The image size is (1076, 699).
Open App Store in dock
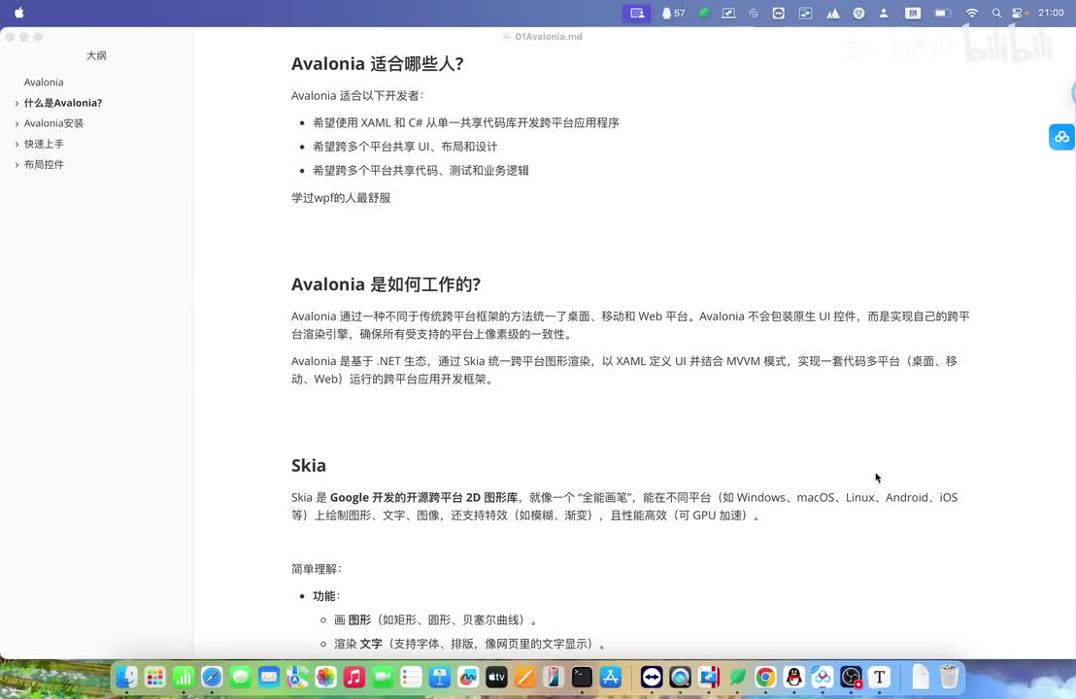[x=611, y=678]
